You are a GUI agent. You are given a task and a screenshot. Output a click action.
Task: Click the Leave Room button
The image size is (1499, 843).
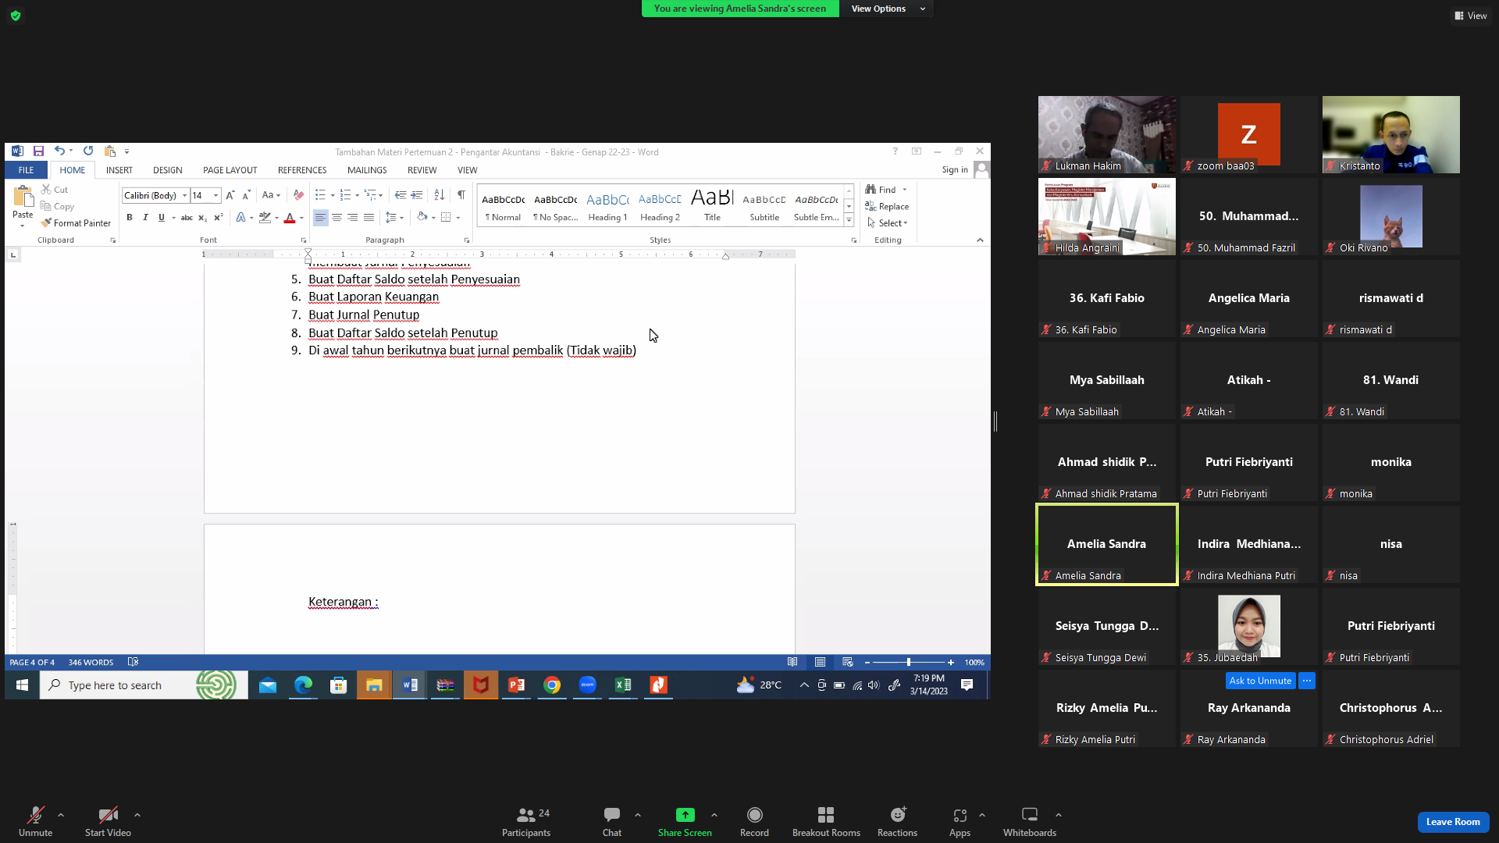[1453, 822]
